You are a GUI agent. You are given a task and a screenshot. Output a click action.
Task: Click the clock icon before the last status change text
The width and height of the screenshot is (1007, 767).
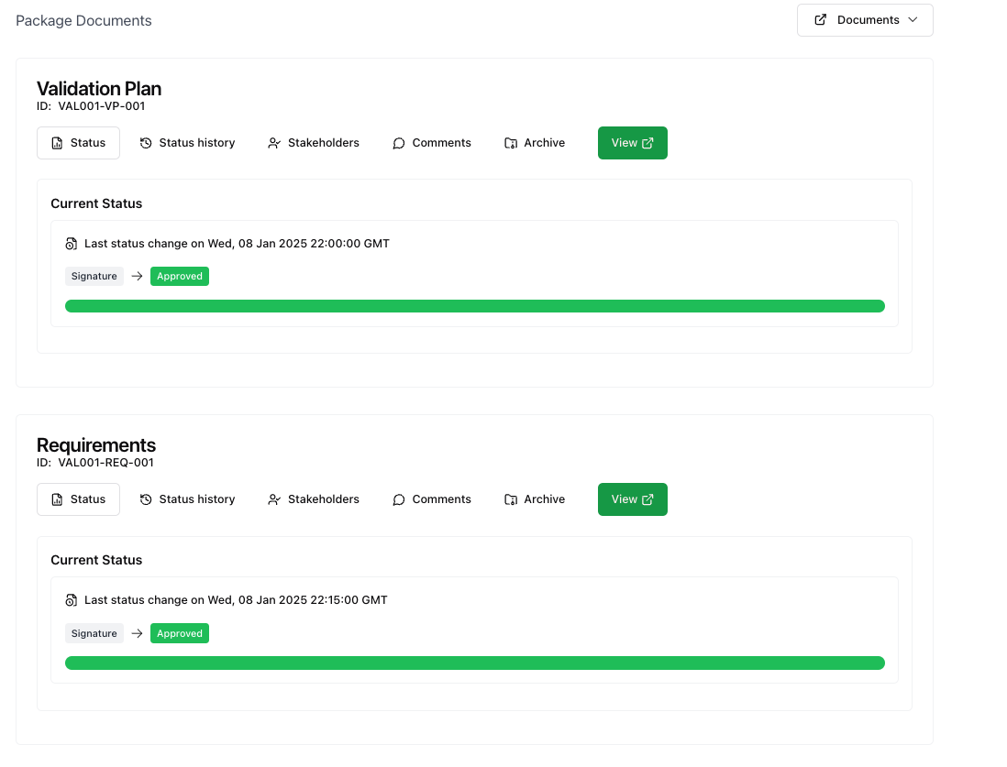(72, 243)
